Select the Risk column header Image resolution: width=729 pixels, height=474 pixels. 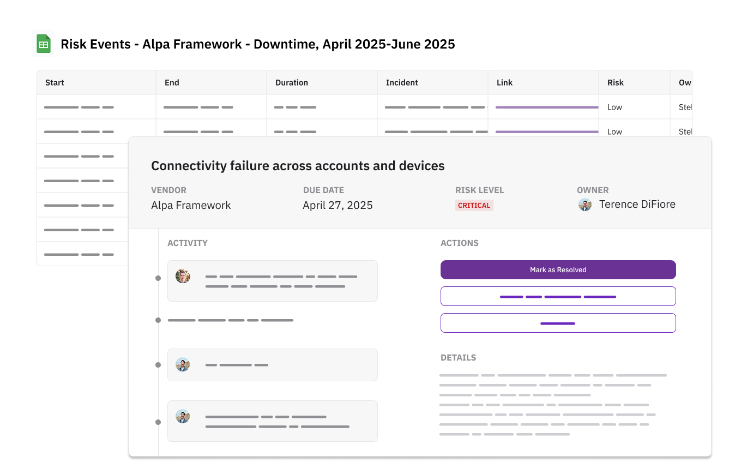click(x=616, y=83)
